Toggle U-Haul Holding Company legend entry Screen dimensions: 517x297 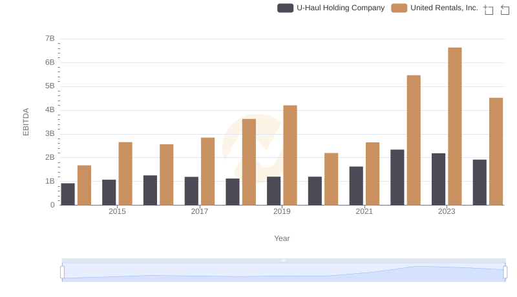tap(331, 8)
